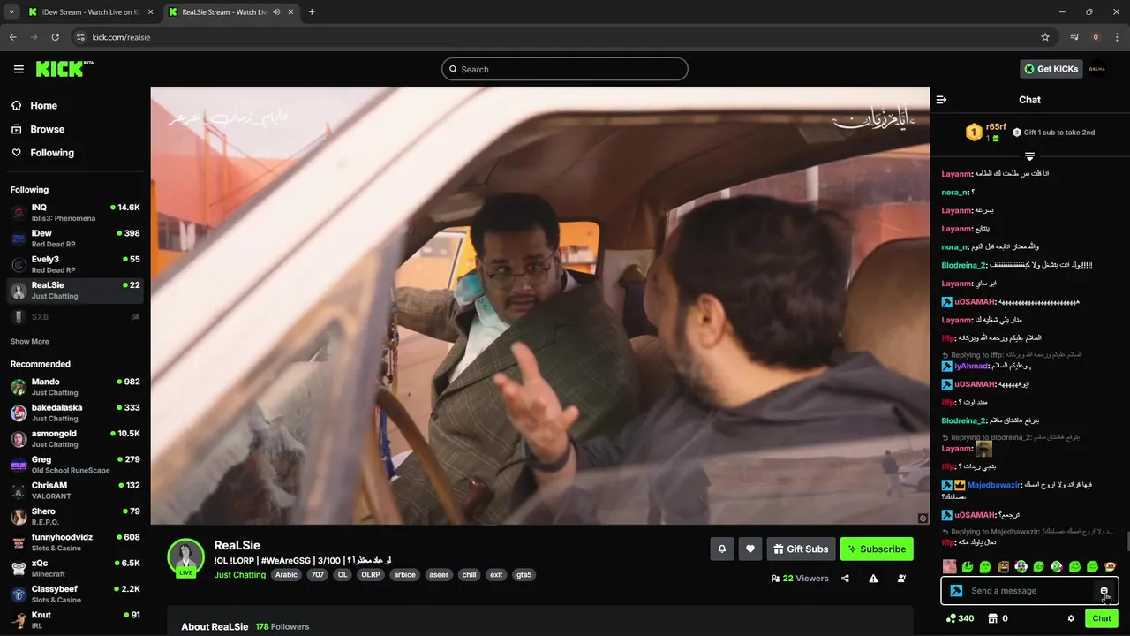Open asmongold recommended channel
This screenshot has height=636, width=1130.
tap(75, 438)
